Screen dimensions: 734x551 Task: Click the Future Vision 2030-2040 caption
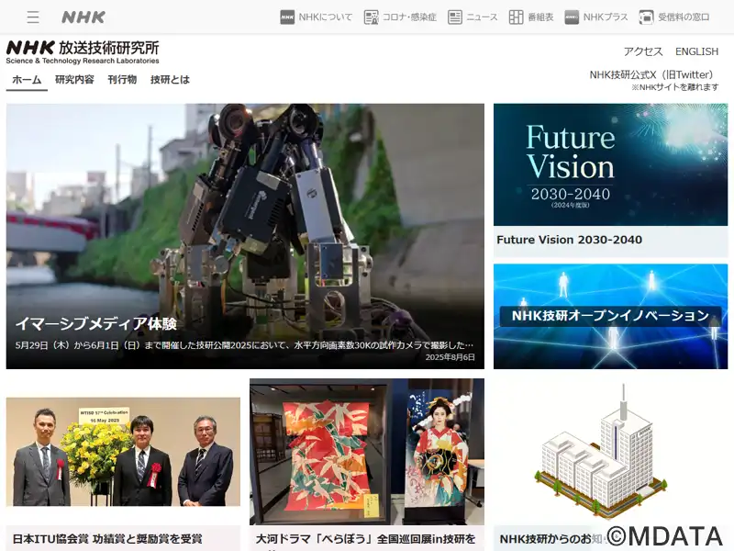pyautogui.click(x=569, y=240)
